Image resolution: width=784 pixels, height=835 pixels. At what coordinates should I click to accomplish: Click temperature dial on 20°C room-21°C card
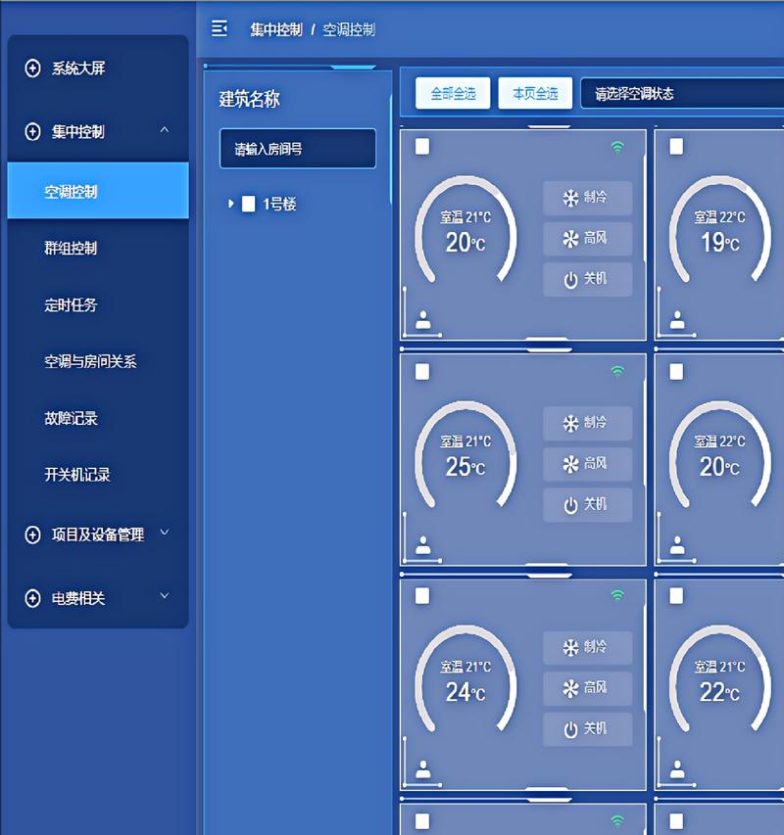pos(465,229)
